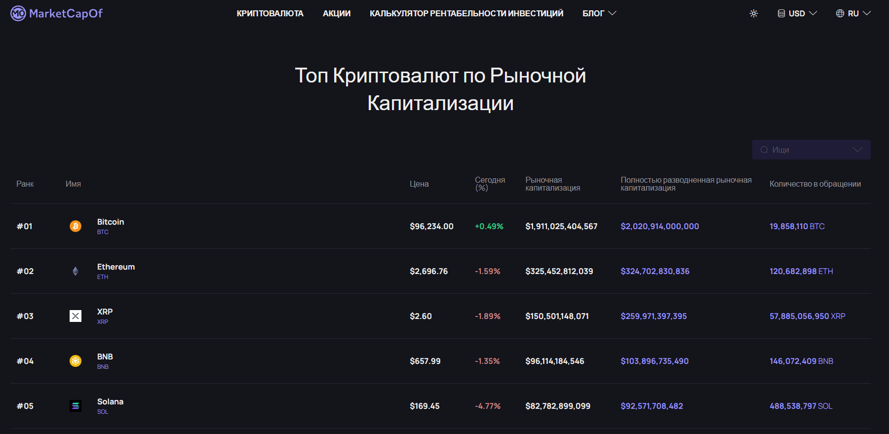Click Ethereum's -1.59% change value
Screen dimensions: 889x434
[488, 271]
